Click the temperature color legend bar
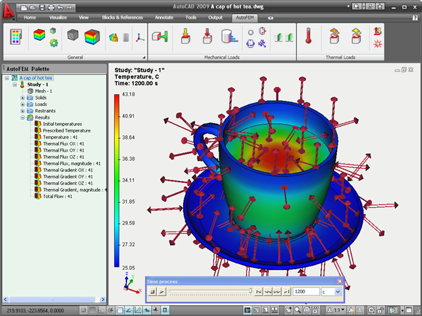This screenshot has width=422, height=316. [116, 180]
